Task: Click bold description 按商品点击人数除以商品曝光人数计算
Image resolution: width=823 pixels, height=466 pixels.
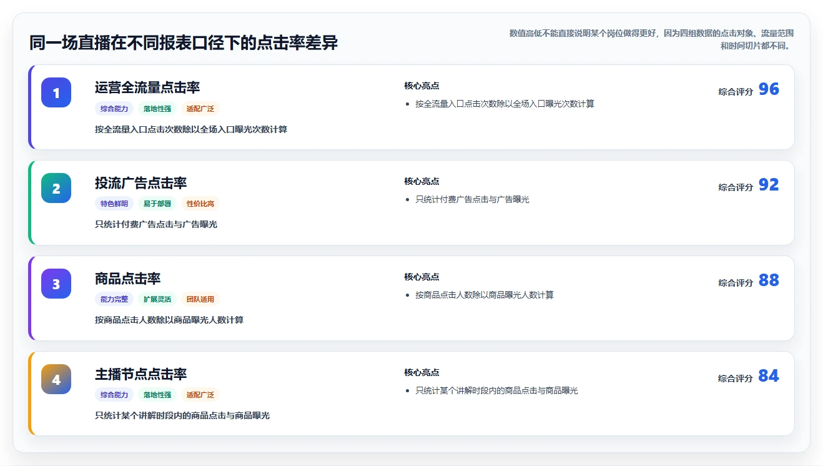Action: point(169,320)
